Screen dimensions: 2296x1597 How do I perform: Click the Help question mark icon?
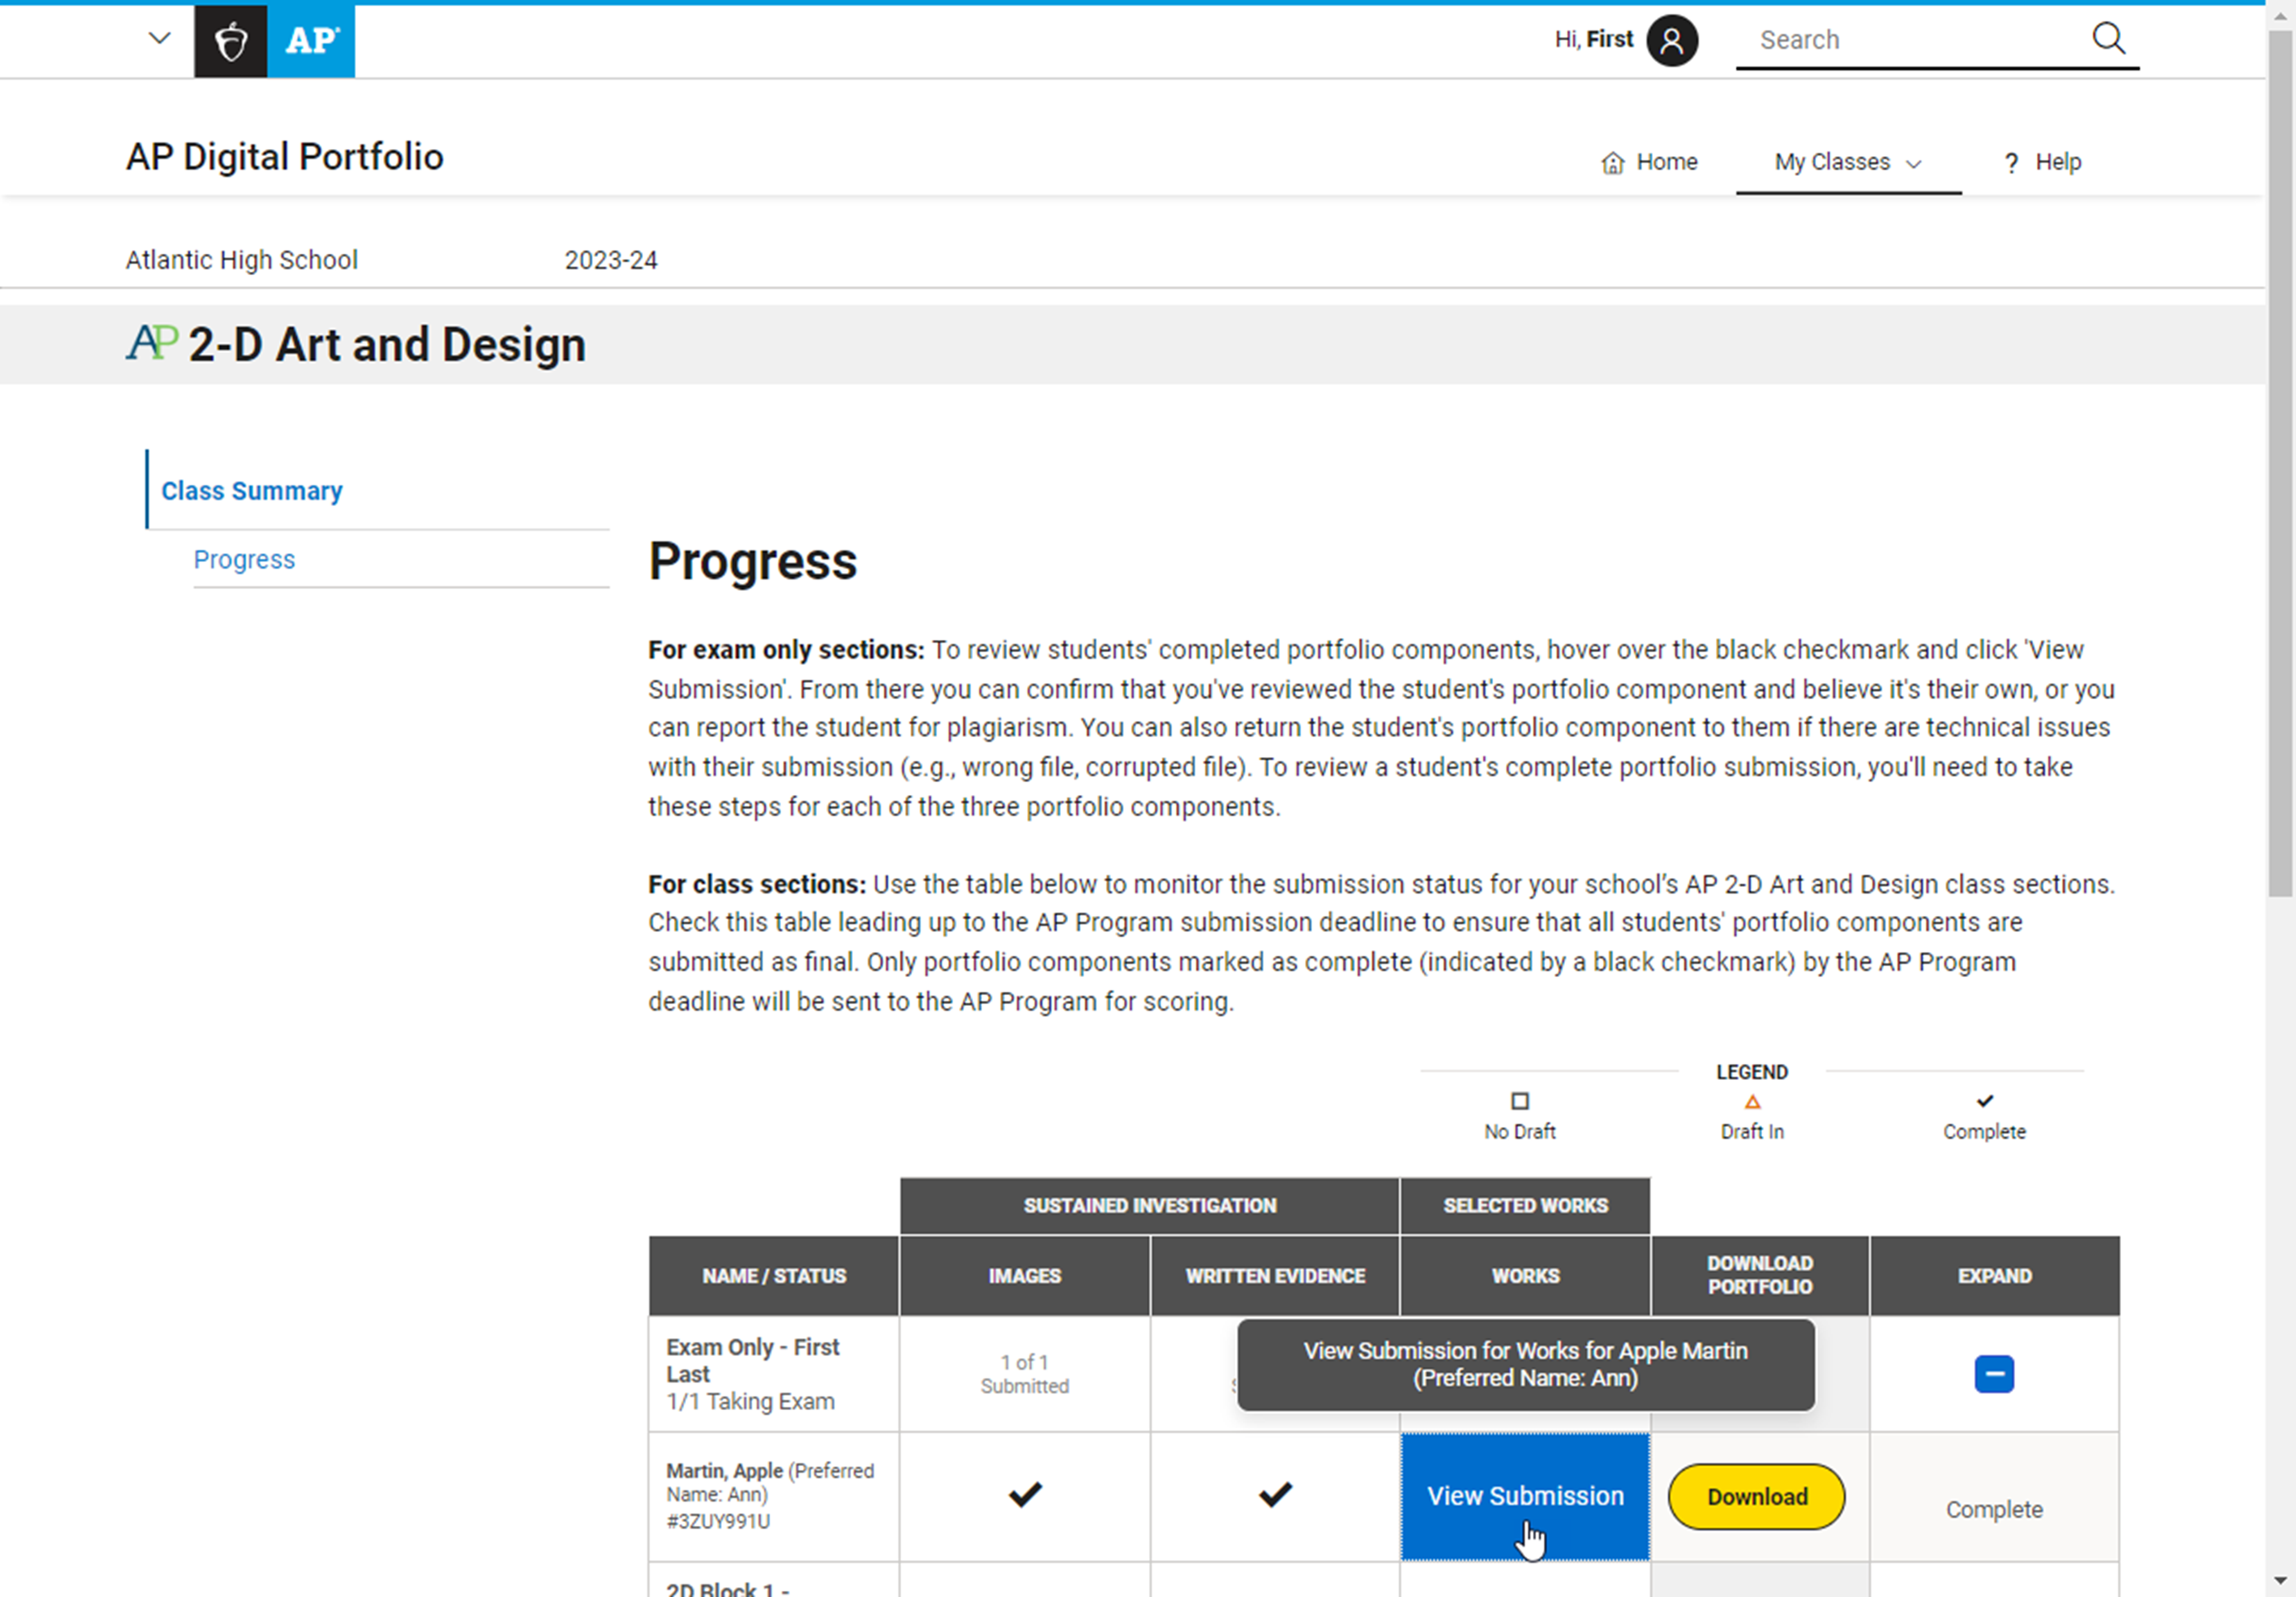coord(2011,163)
